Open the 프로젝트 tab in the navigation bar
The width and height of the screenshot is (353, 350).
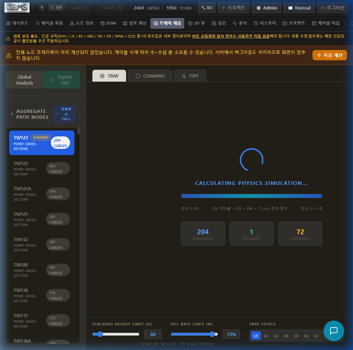[294, 23]
